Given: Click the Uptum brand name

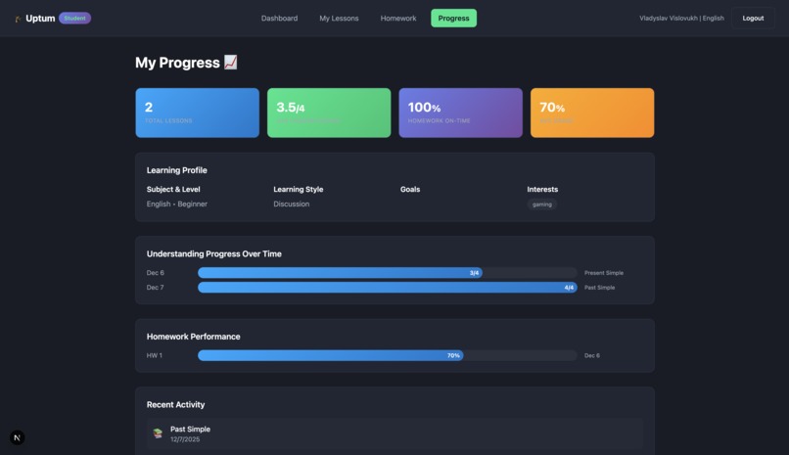Looking at the screenshot, I should point(40,18).
